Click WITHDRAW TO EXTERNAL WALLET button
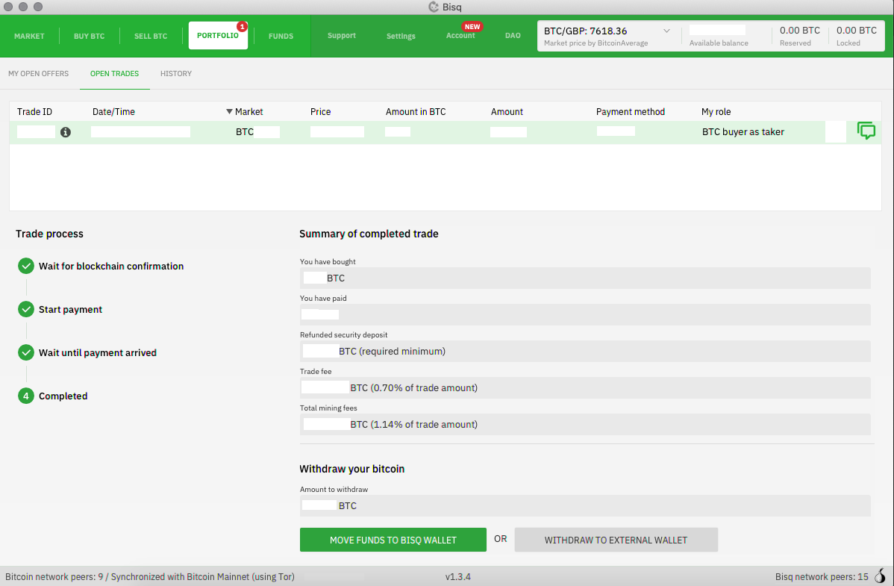The image size is (894, 586). tap(616, 540)
